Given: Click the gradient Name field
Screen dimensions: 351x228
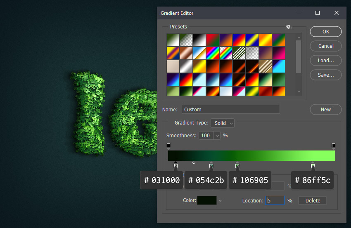Looking at the screenshot, I should [x=230, y=110].
